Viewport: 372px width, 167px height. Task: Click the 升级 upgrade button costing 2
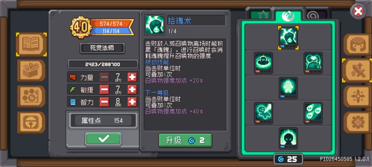click(x=185, y=140)
